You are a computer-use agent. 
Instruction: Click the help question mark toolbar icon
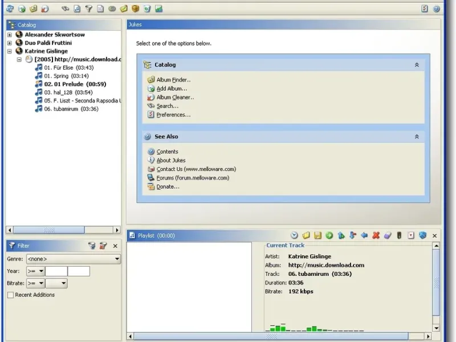(436, 9)
